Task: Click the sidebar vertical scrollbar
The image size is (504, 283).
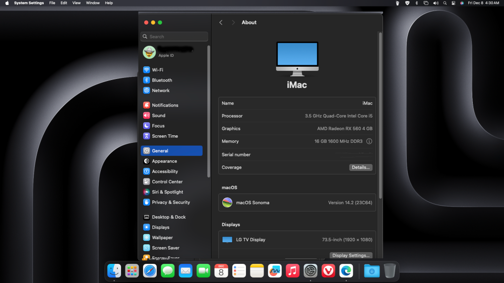Action: (x=209, y=112)
